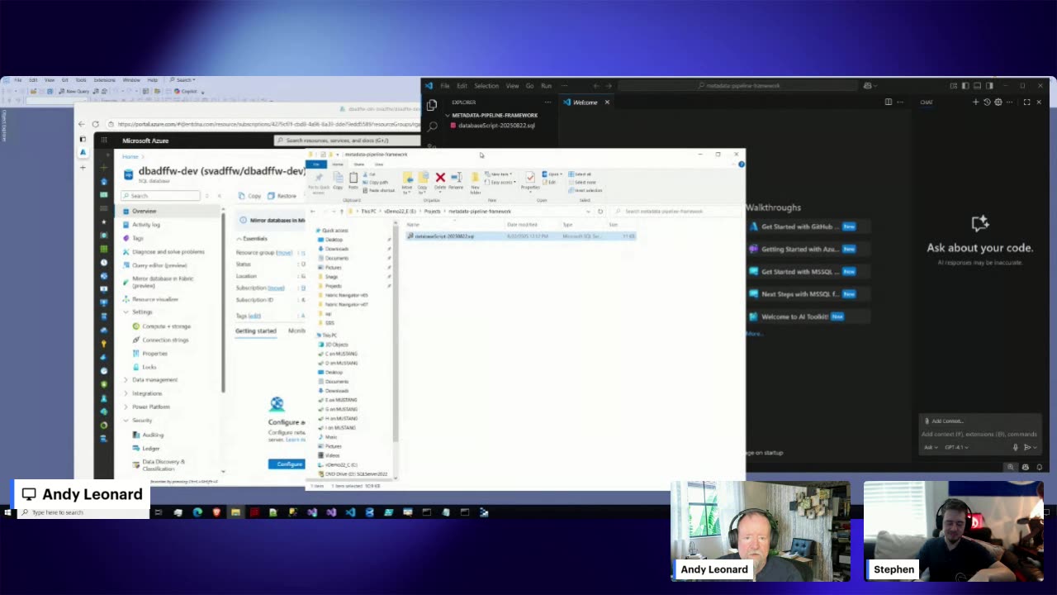Click Paste in File Explorer ribbon

point(353,180)
